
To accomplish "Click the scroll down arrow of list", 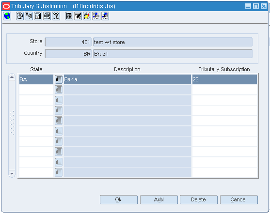I will (12, 174).
